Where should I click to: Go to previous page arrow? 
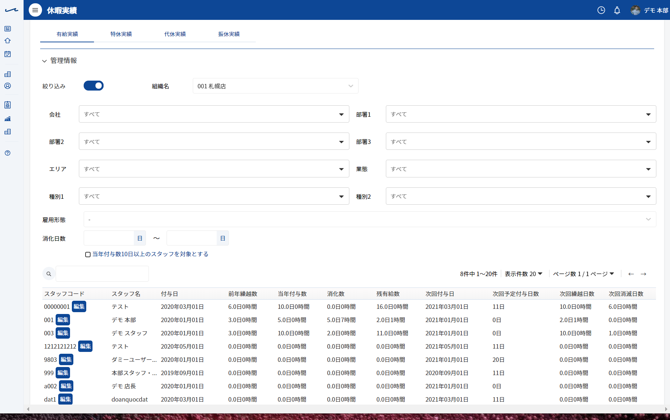click(631, 274)
